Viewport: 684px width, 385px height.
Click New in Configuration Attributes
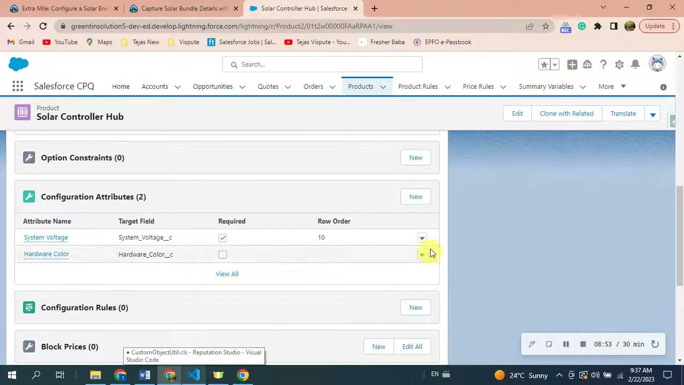[416, 197]
